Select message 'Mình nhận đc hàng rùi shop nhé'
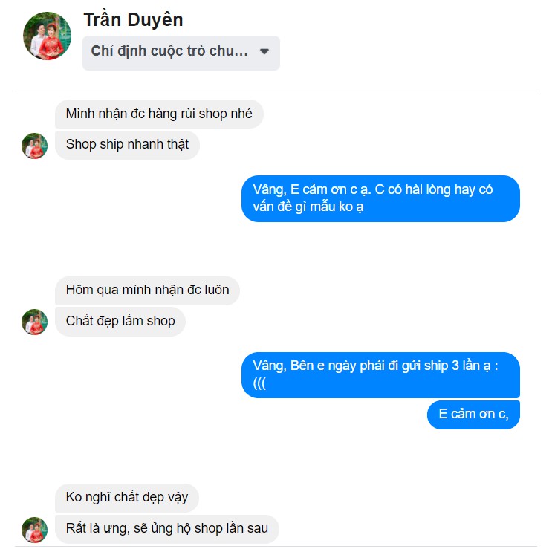Image resolution: width=552 pixels, height=552 pixels. click(159, 114)
